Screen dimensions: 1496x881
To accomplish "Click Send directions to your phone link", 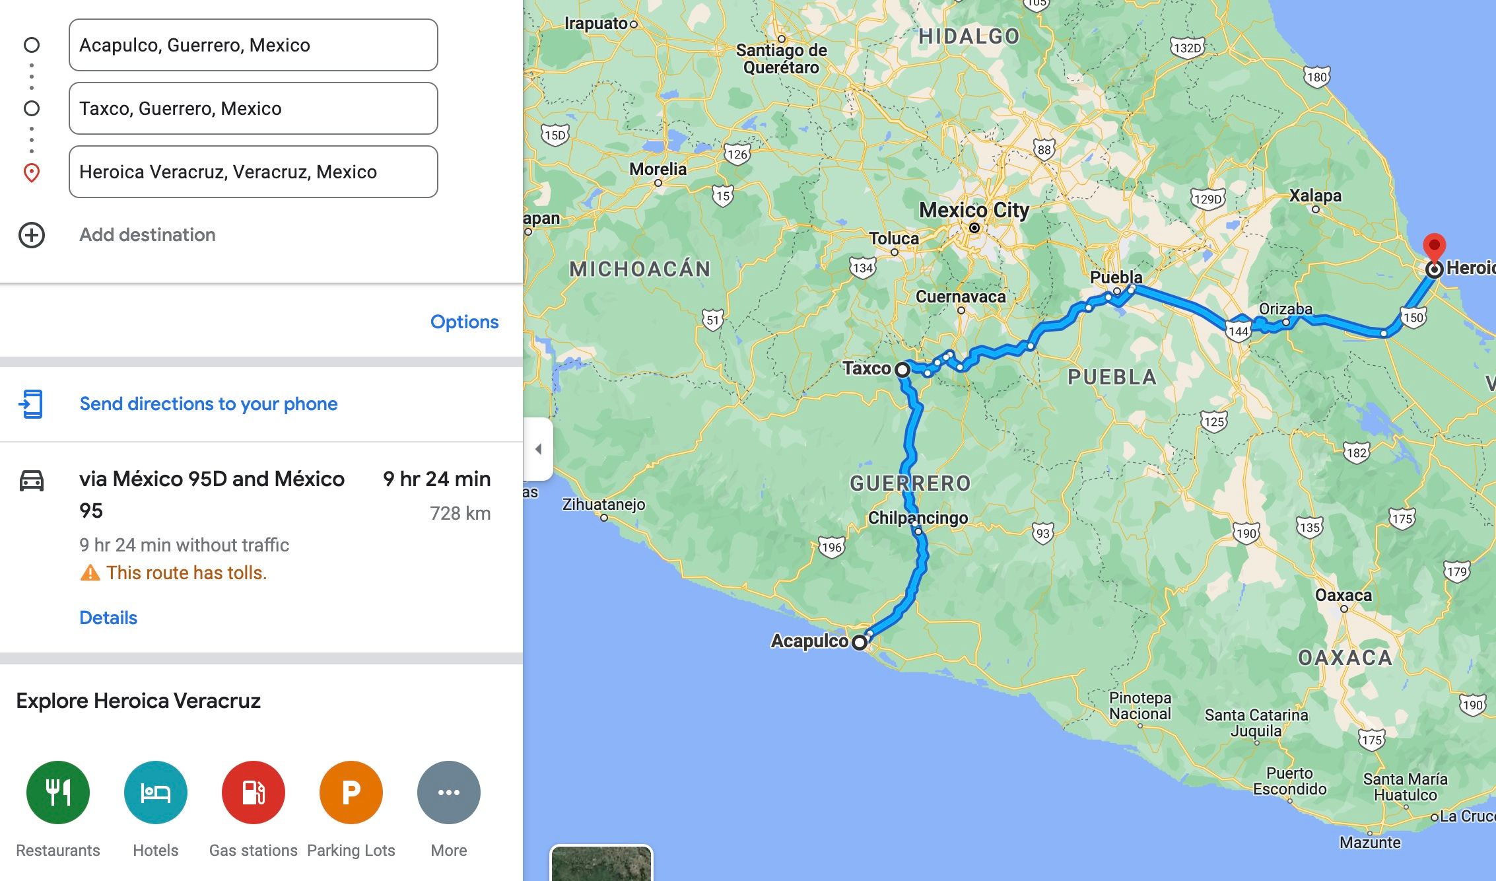I will [209, 404].
